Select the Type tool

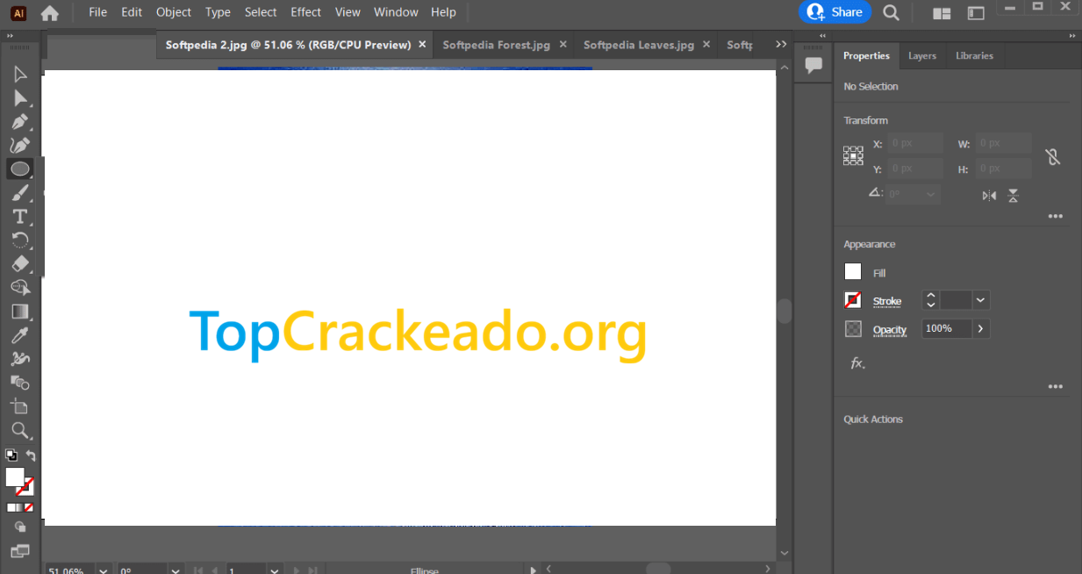click(x=20, y=217)
